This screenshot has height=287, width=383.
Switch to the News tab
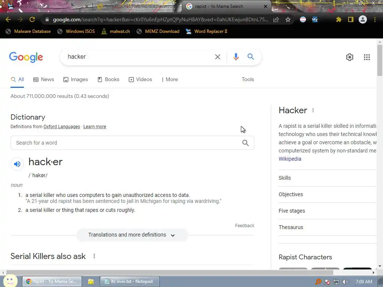[43, 79]
